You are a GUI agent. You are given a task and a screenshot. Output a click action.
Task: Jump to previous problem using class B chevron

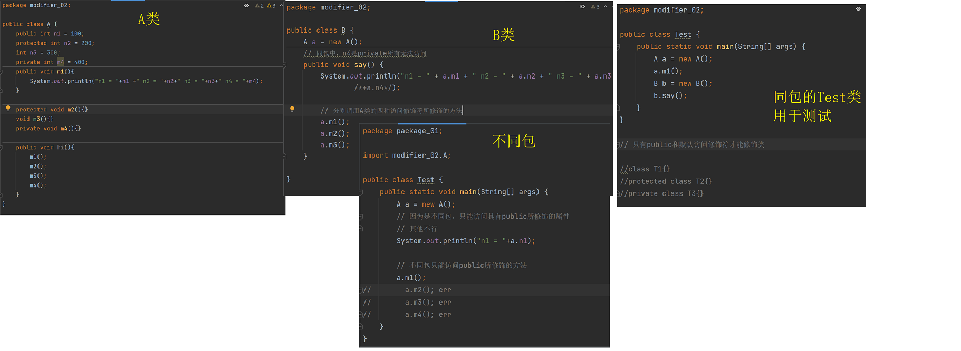point(605,7)
